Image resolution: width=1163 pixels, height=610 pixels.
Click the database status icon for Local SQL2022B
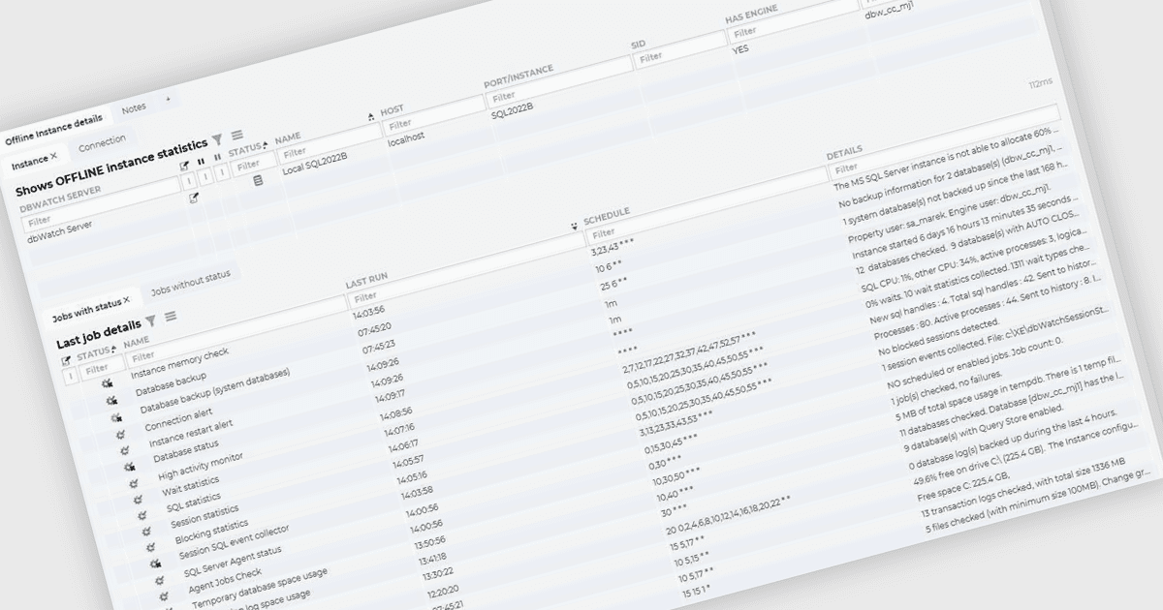258,181
